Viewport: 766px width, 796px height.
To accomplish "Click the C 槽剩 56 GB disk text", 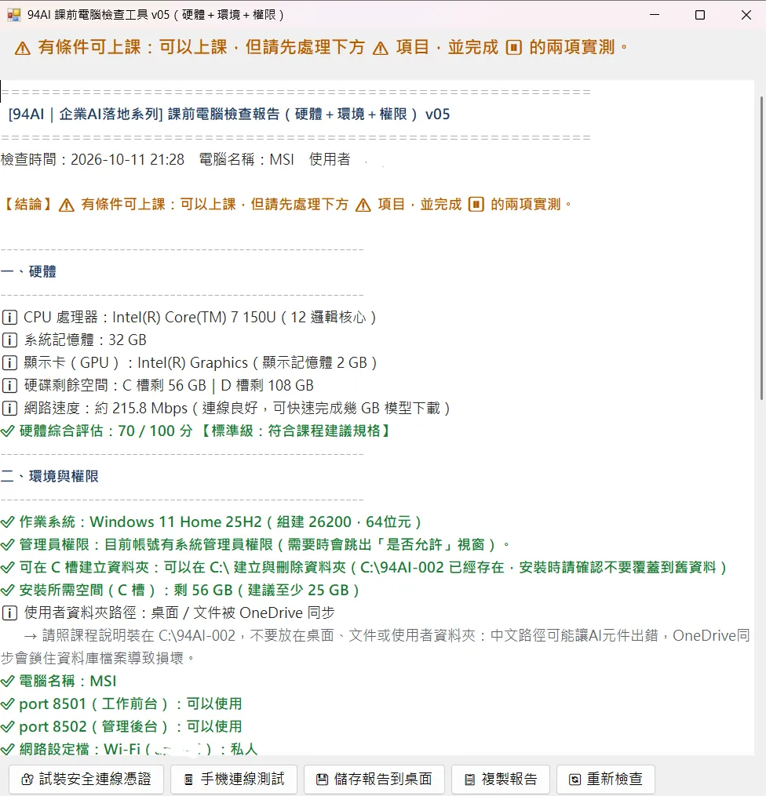I will pos(165,386).
